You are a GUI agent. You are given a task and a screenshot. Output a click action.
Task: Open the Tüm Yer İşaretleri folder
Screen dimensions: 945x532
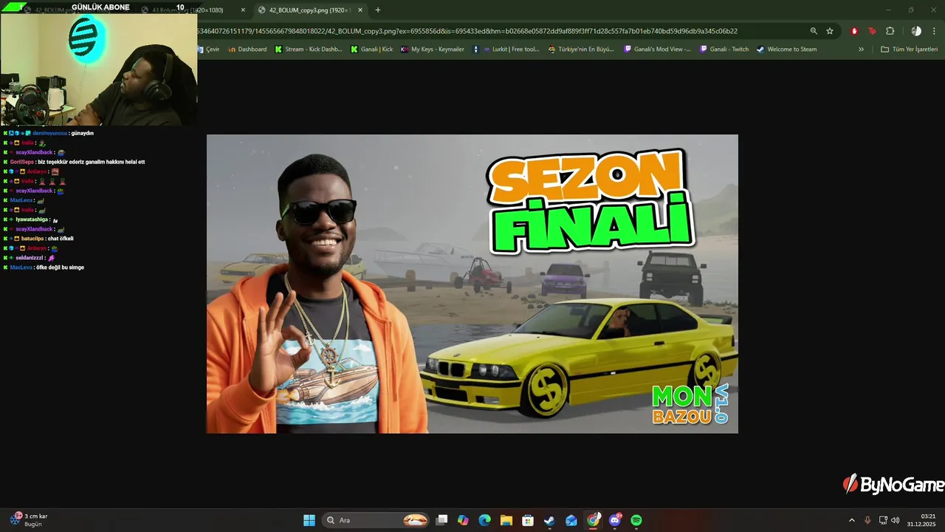909,50
